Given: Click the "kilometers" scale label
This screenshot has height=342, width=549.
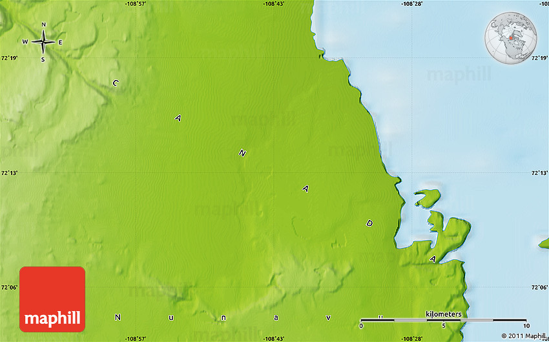Looking at the screenshot, I should [x=444, y=314].
